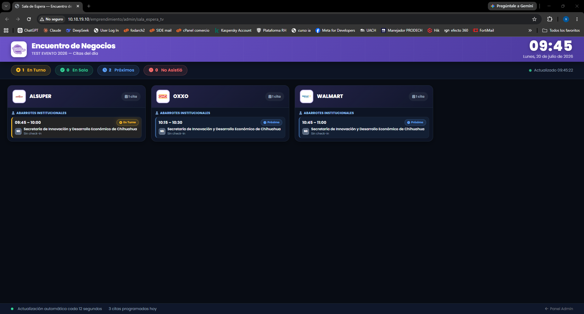Open the Meta for Developers bookmark
The image size is (584, 314).
tap(335, 30)
